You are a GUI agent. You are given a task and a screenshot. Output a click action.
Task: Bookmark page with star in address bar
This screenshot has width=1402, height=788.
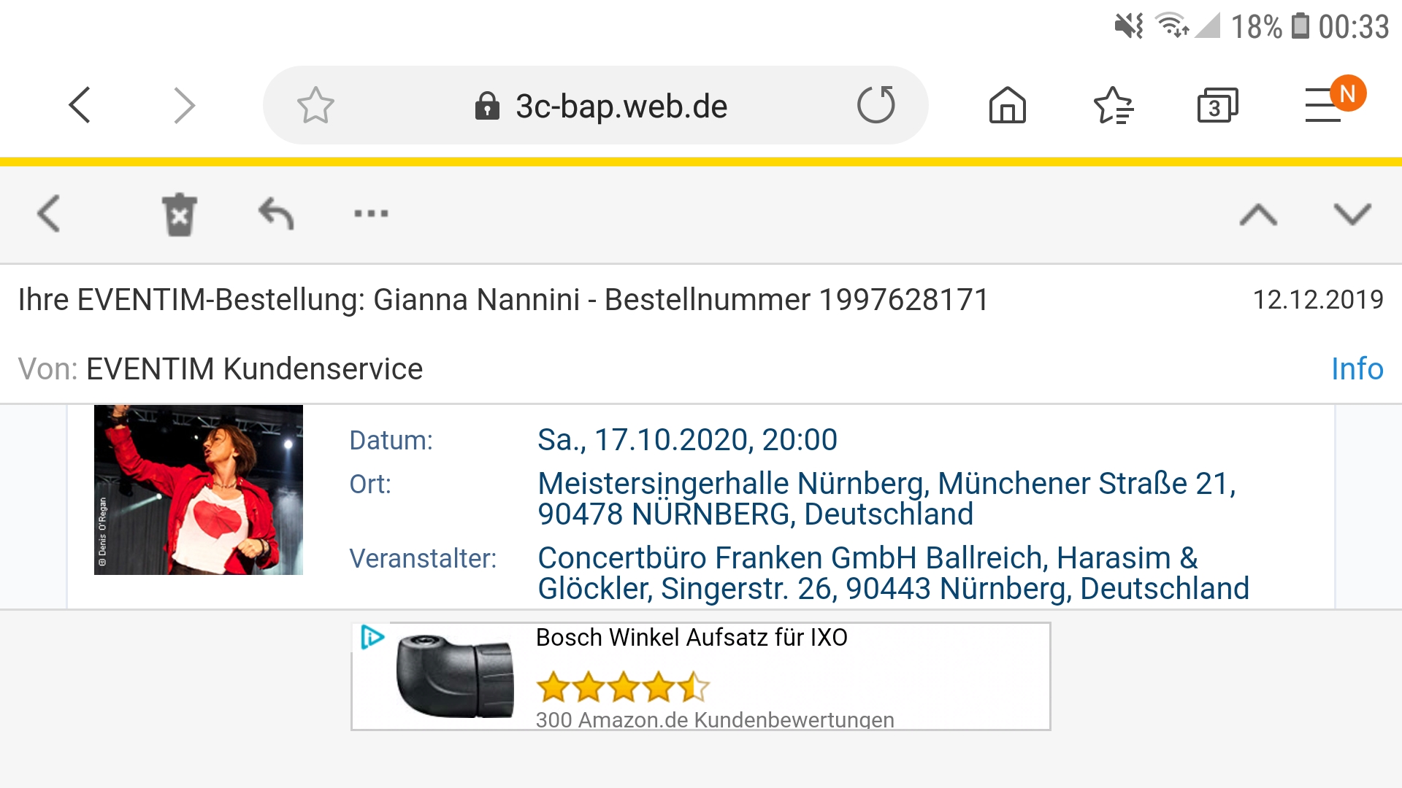(x=315, y=106)
